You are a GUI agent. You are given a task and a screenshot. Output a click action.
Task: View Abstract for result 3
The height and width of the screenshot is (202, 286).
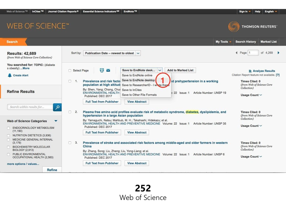pyautogui.click(x=137, y=163)
